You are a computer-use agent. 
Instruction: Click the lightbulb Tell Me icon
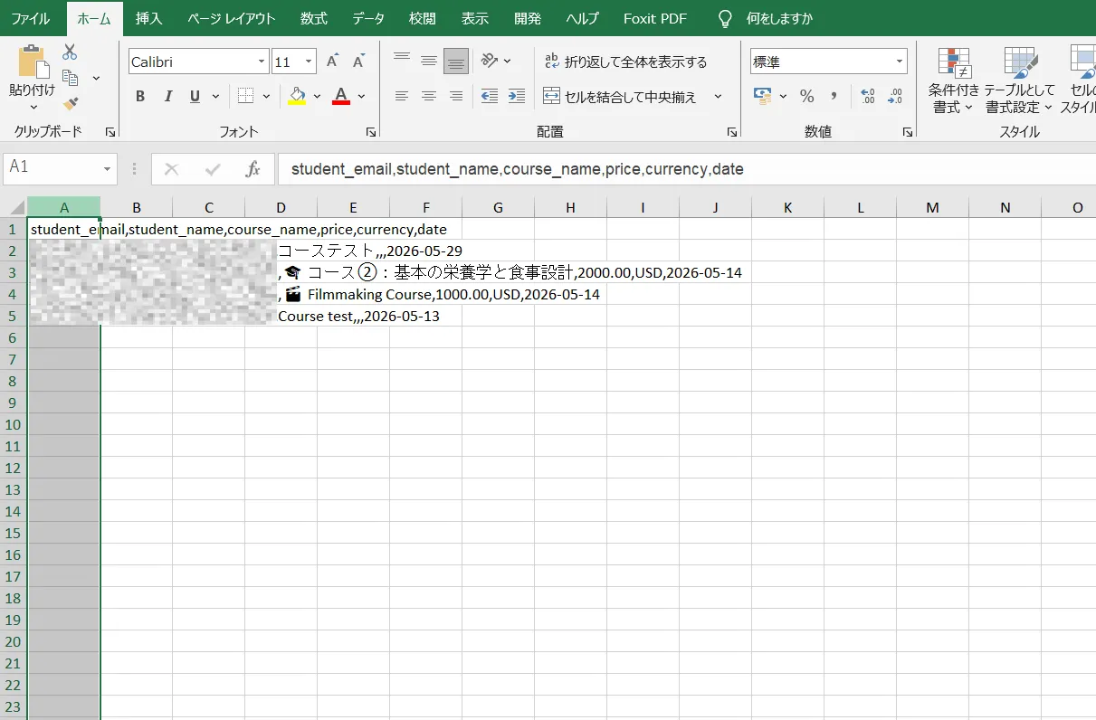tap(724, 18)
